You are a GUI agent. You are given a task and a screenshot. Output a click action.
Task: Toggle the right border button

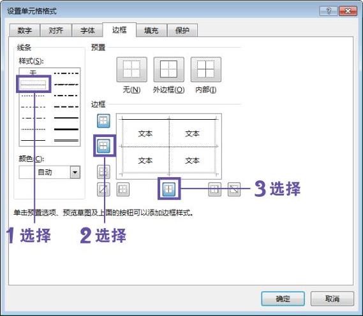pos(214,189)
